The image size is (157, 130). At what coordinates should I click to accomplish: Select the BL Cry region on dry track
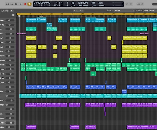[49, 25]
